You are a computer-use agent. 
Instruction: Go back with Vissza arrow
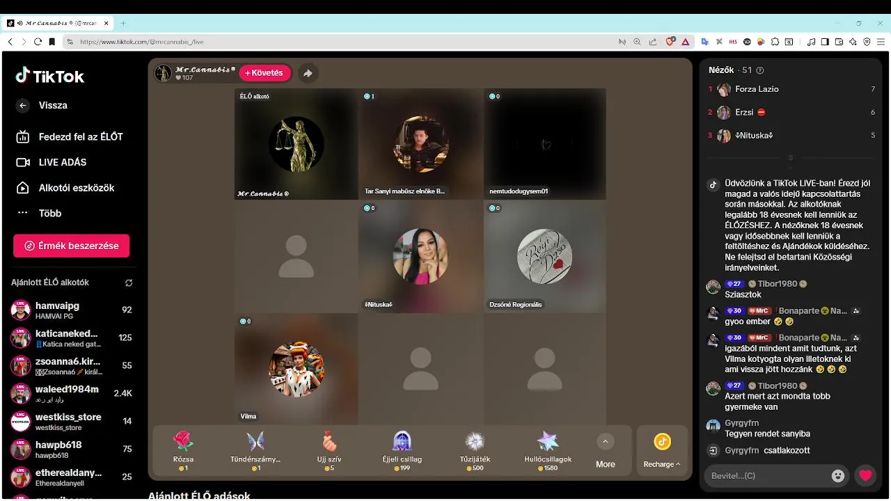tap(23, 106)
